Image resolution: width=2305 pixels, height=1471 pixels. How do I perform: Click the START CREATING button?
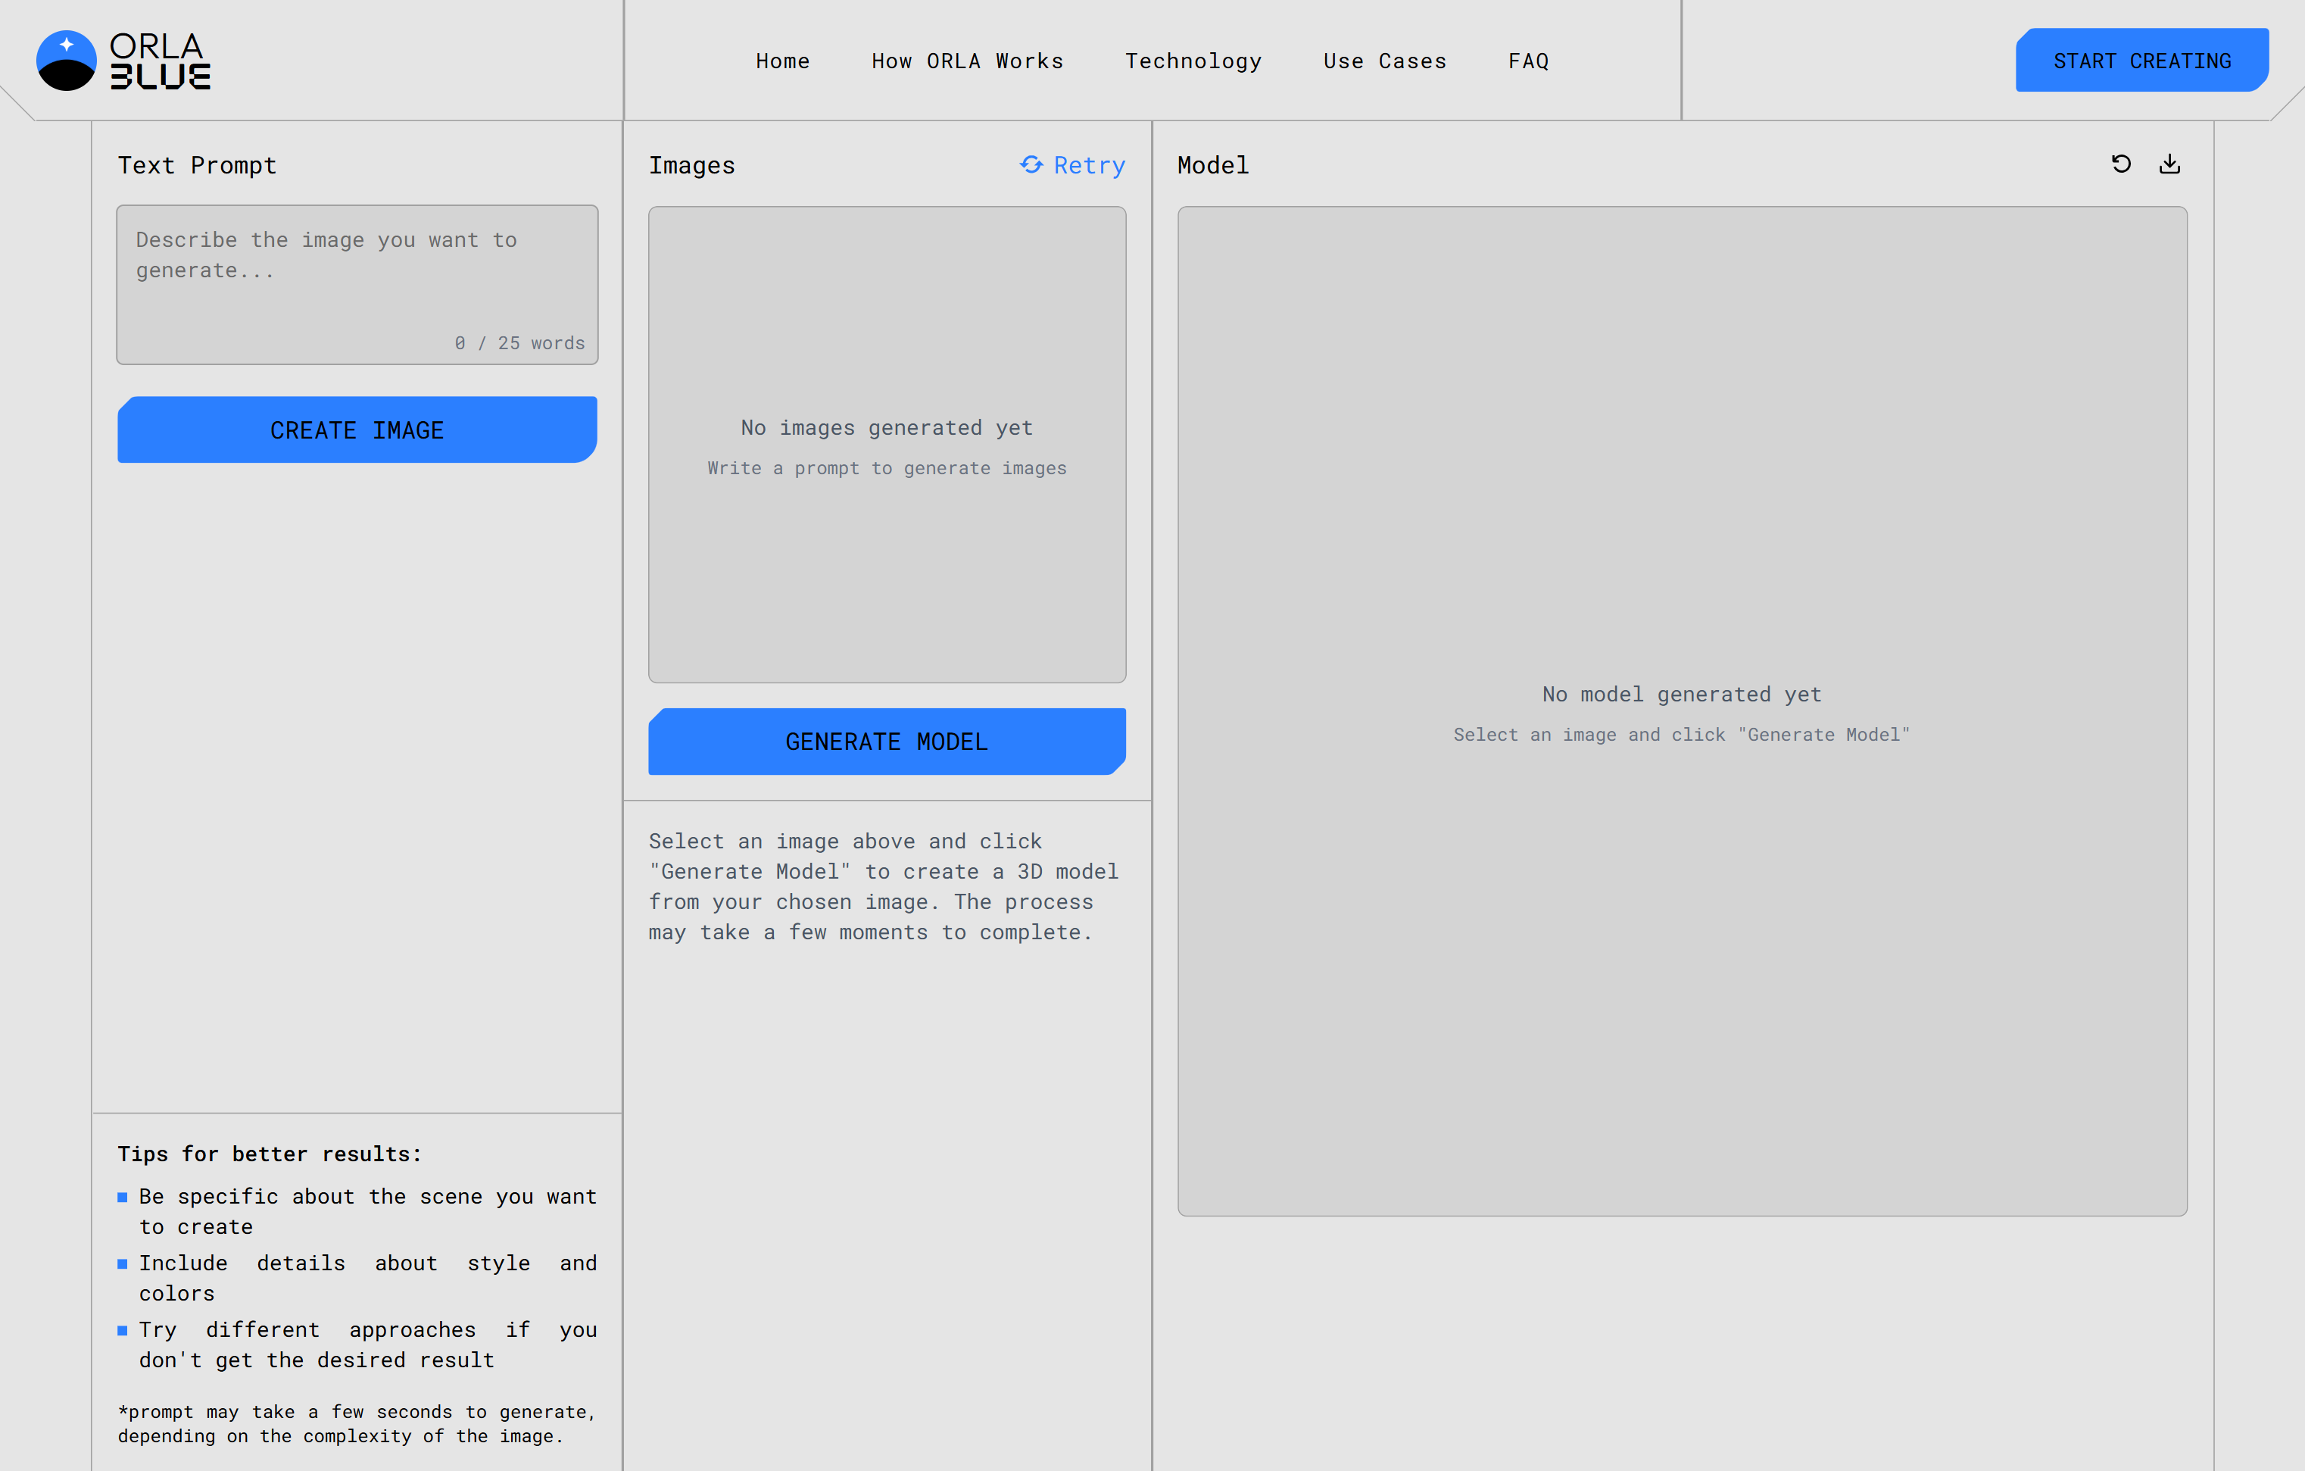click(2142, 61)
